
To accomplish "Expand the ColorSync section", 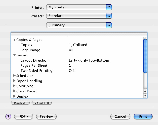I will 14,86.
